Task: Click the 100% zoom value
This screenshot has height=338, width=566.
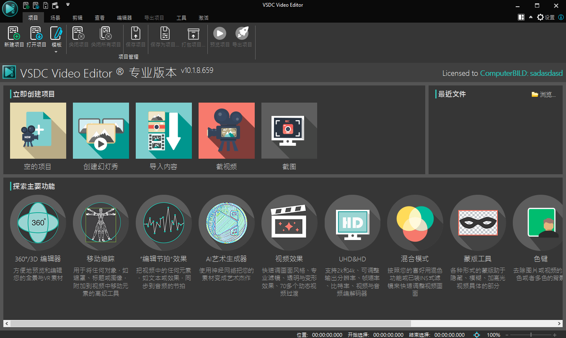Action: pos(494,335)
